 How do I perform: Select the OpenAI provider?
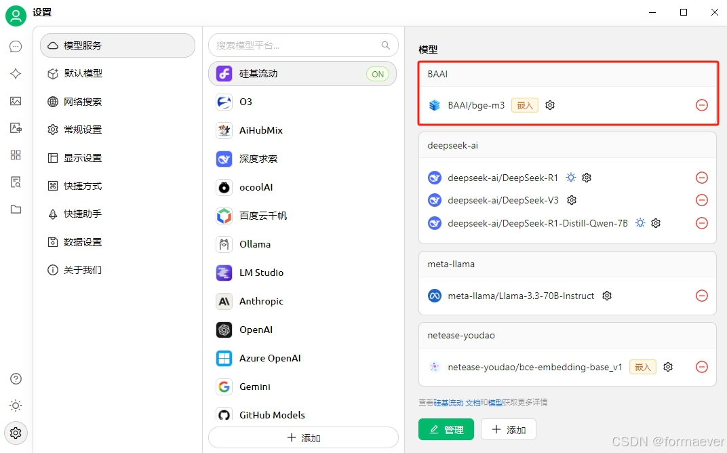click(x=303, y=330)
